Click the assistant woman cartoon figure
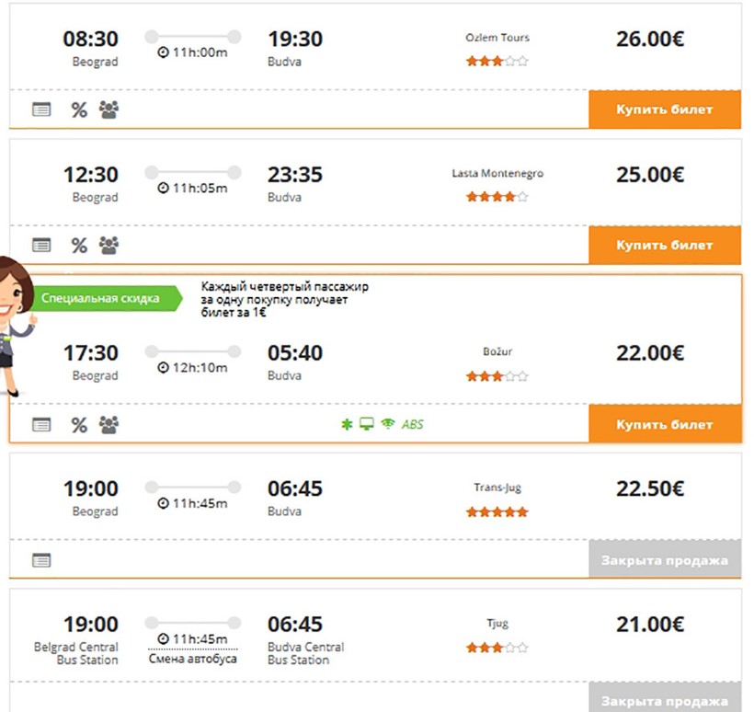Screen dimensions: 754x712 [16, 322]
